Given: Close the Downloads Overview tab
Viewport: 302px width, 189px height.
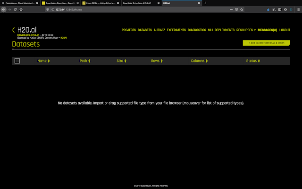Looking at the screenshot, I should pos(77,3).
